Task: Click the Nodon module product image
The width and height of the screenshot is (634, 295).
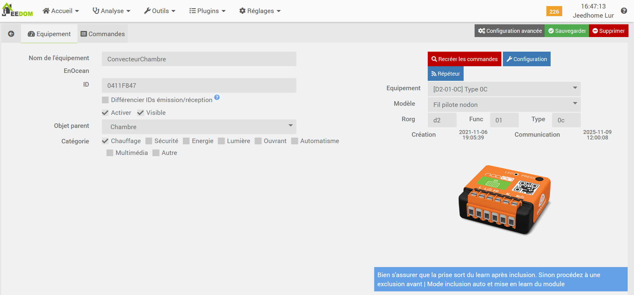Action: pos(505,200)
